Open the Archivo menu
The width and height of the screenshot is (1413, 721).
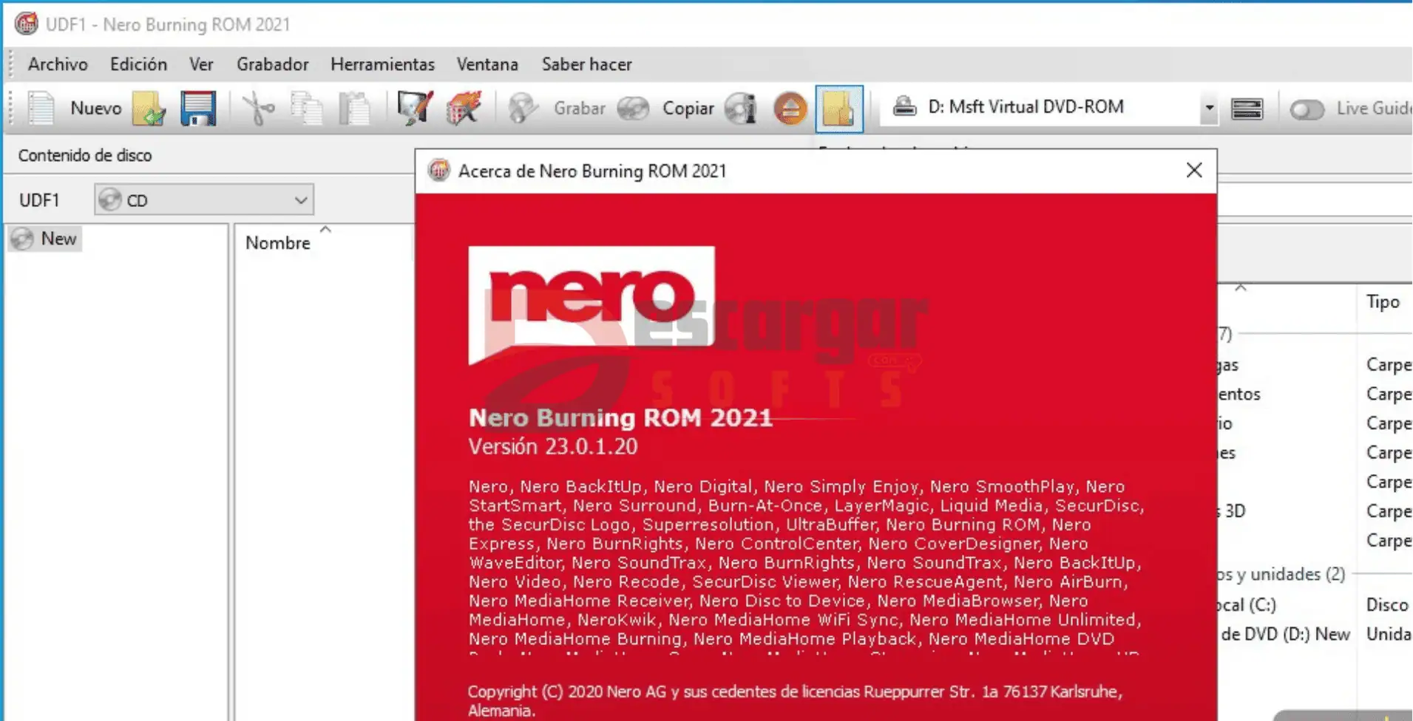click(58, 64)
